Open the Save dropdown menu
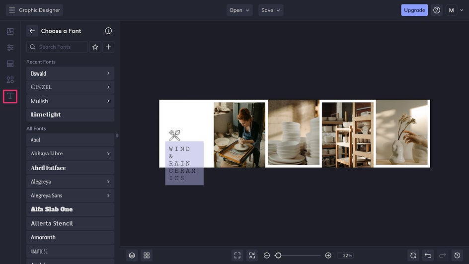The image size is (469, 264). pyautogui.click(x=271, y=10)
